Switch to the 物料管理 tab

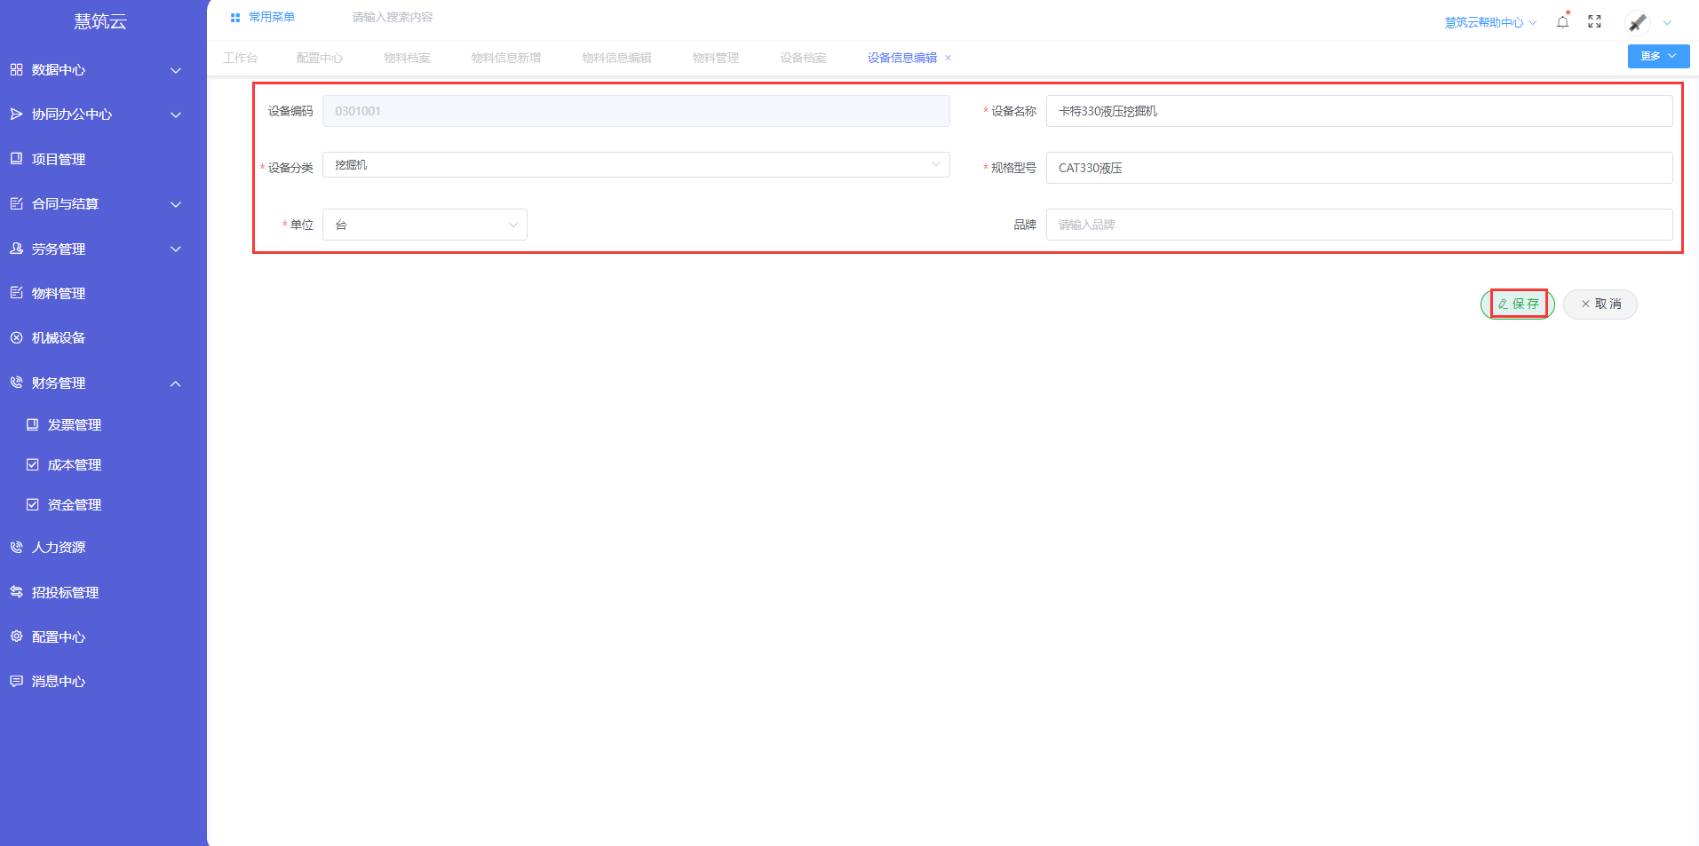point(716,58)
